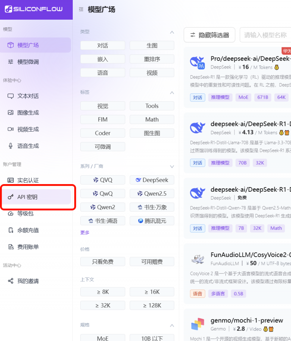291x341 pixels.
Task: Click the 我的邀请 share icon
Action: click(x=11, y=281)
